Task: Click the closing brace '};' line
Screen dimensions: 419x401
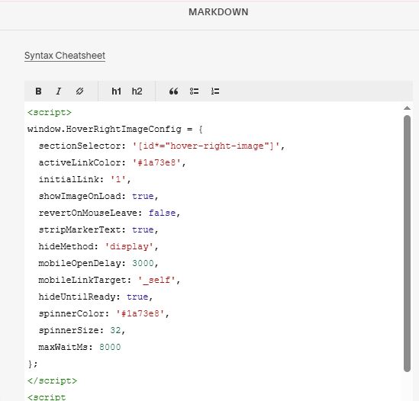Action: point(33,364)
